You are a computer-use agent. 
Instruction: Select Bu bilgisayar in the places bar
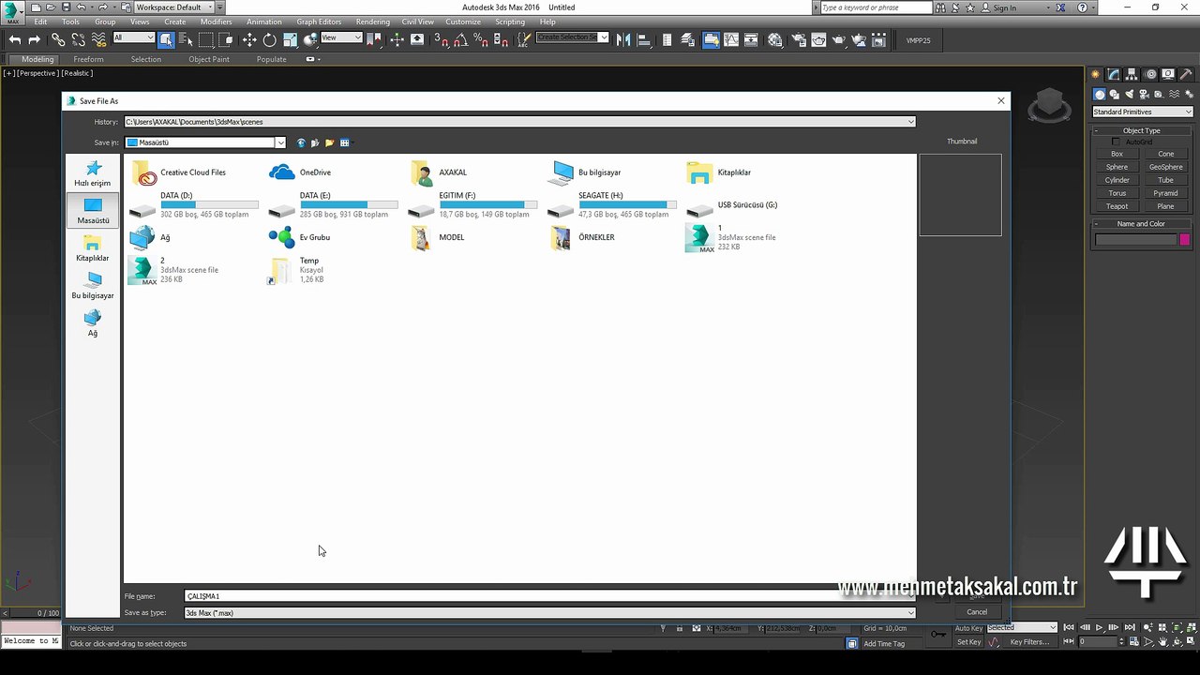click(x=93, y=286)
